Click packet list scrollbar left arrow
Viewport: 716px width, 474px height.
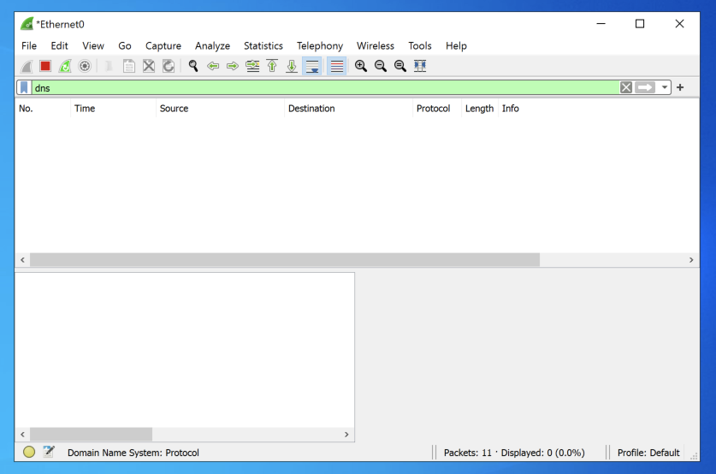point(22,260)
